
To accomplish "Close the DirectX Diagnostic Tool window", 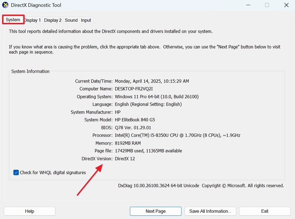I will [x=286, y=5].
